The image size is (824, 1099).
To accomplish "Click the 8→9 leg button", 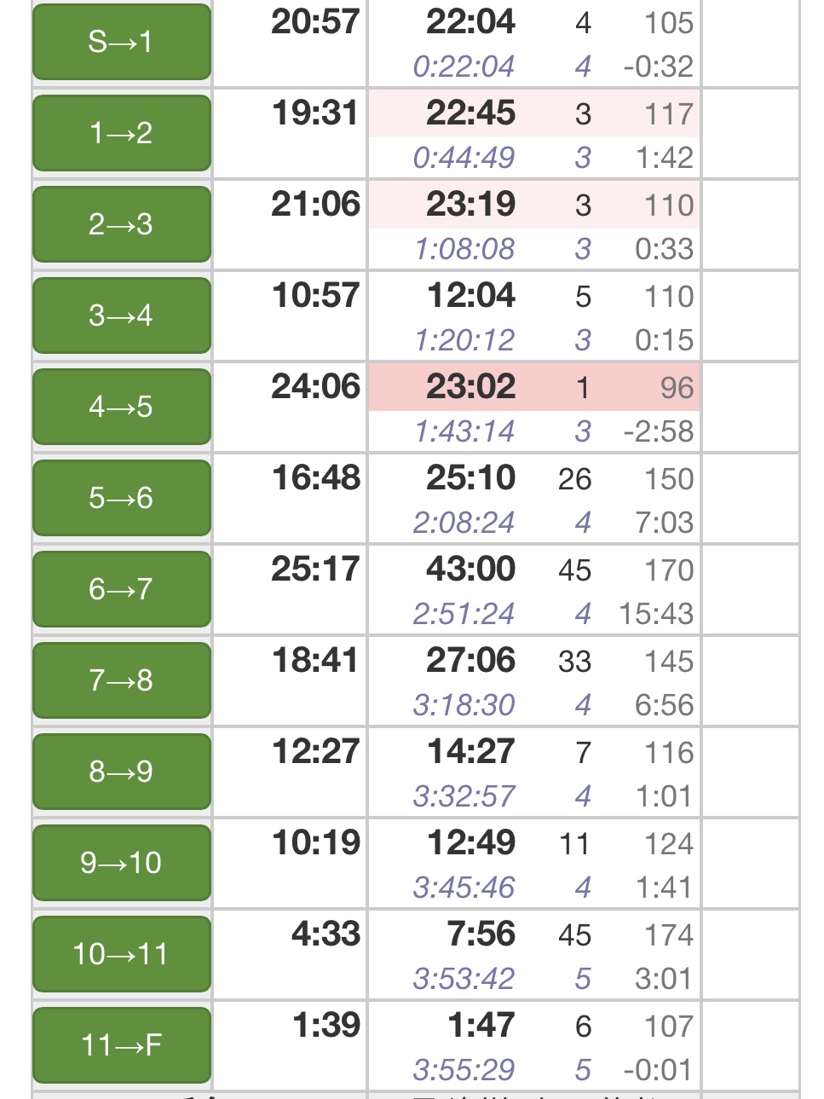I will point(121,772).
